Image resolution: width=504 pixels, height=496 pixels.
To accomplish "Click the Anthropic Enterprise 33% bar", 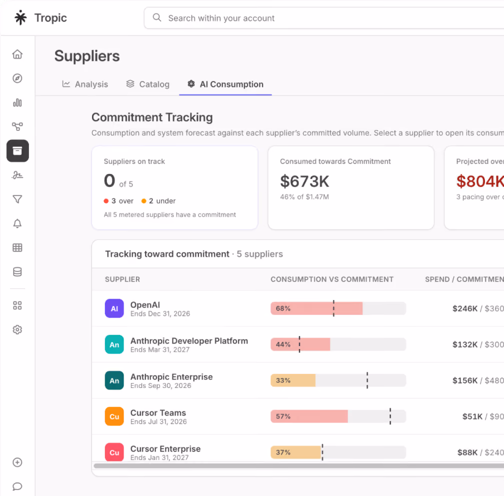I will 338,380.
